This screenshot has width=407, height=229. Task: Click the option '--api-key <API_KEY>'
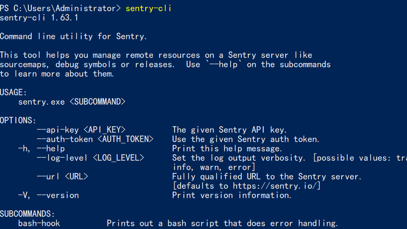[81, 130]
